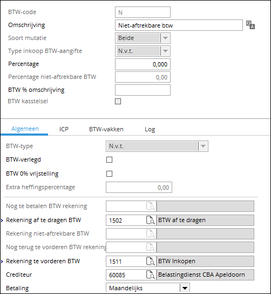Click lookup icon for Nog terug te vorderen BTW rekening
This screenshot has height=294, width=271.
151,248
